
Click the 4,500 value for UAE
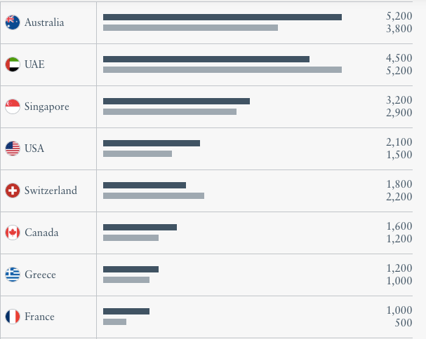399,57
